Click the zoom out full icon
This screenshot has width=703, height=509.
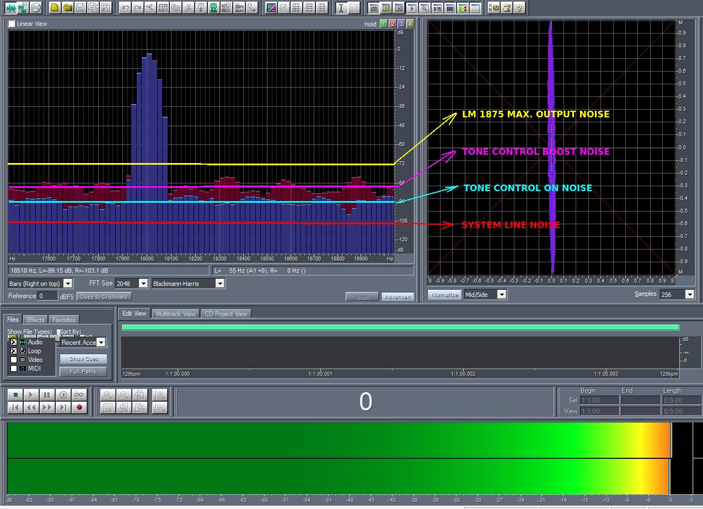pyautogui.click(x=139, y=394)
